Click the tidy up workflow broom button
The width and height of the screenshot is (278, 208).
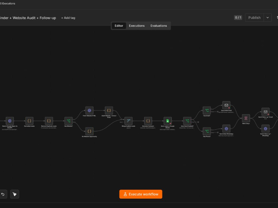[14, 194]
